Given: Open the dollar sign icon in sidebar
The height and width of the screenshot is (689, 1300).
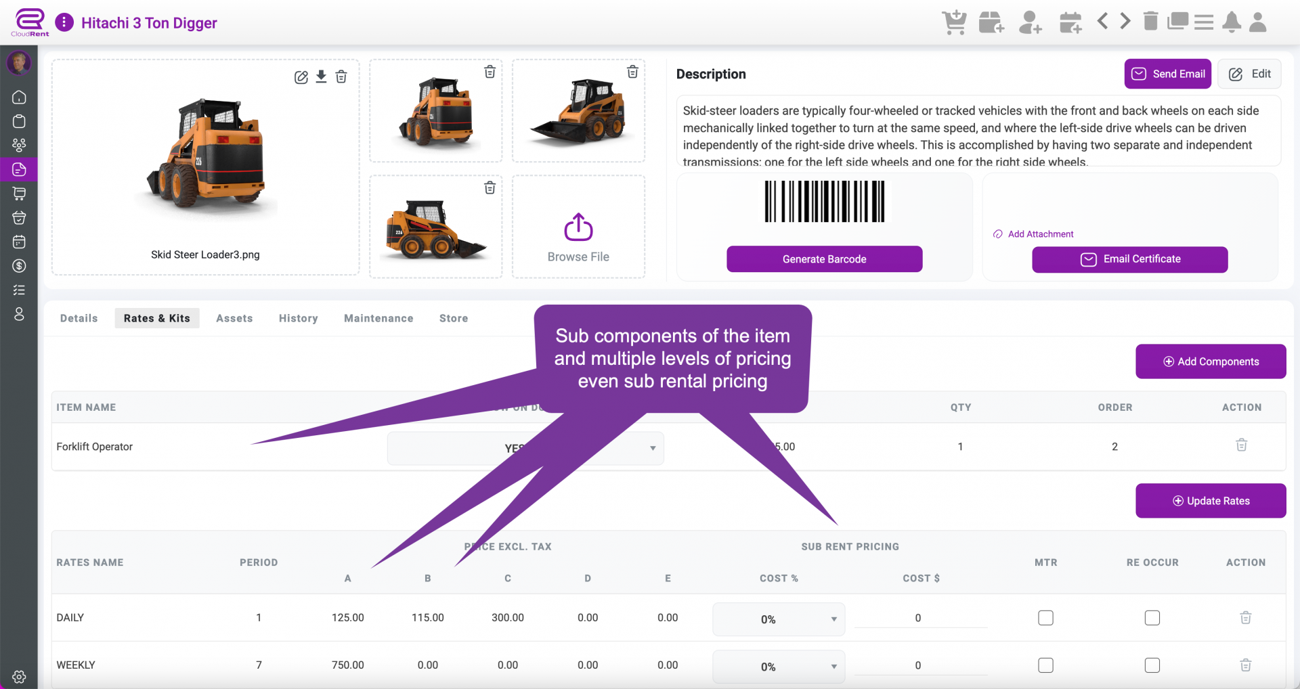Looking at the screenshot, I should coord(19,266).
